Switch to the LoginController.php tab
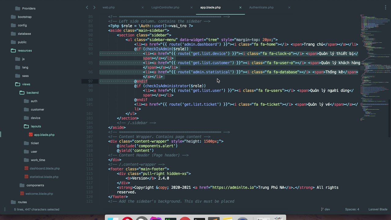Image resolution: width=391 pixels, height=220 pixels. (x=165, y=7)
